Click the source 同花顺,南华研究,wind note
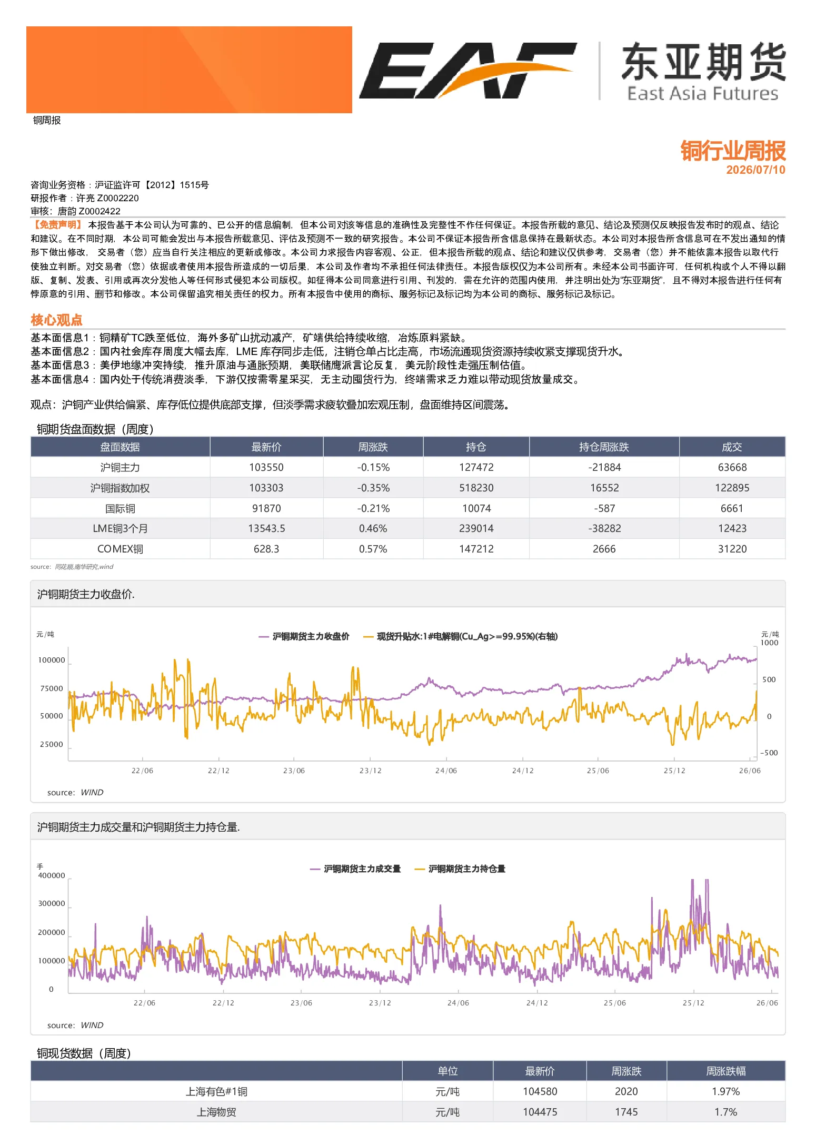816x1144 pixels. tap(72, 567)
